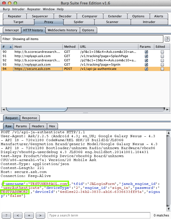Select the HTTP history sub-tab
Image resolution: width=171 pixels, height=219 pixels.
[33, 30]
